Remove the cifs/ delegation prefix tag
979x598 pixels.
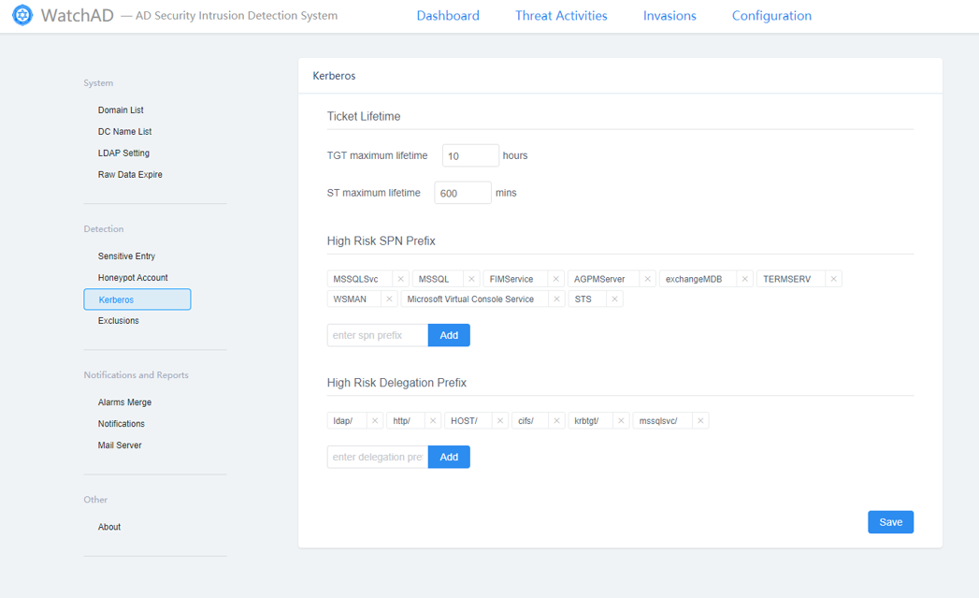556,420
